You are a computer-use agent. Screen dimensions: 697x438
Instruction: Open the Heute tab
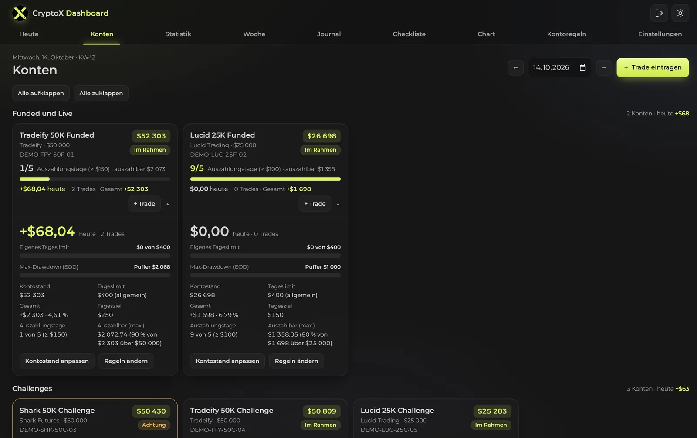click(x=29, y=34)
